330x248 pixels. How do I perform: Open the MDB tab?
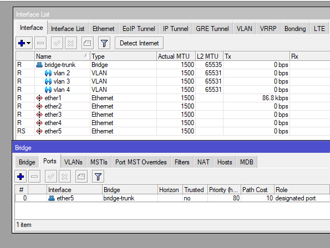pyautogui.click(x=247, y=162)
